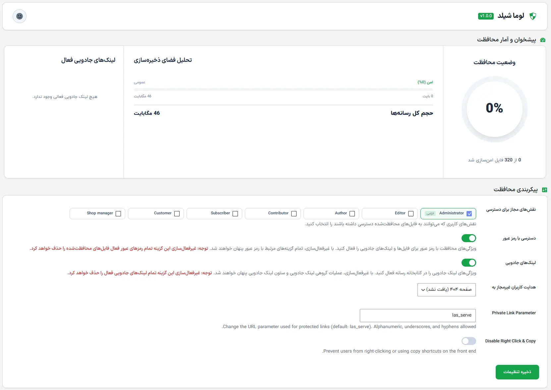Open the unauthorized users redirect dropdown
The width and height of the screenshot is (551, 390).
point(447,290)
